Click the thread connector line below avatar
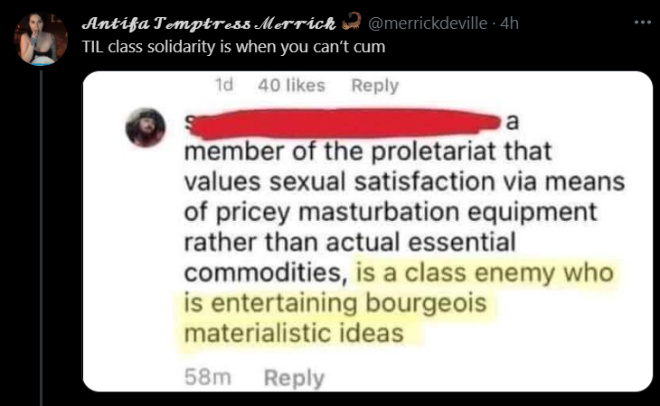The image size is (660, 406). pyautogui.click(x=42, y=237)
